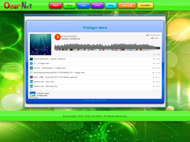Viewport: 190px width, 142px height.
Task: Click the 2.8M play count in first row
Action: tap(157, 59)
